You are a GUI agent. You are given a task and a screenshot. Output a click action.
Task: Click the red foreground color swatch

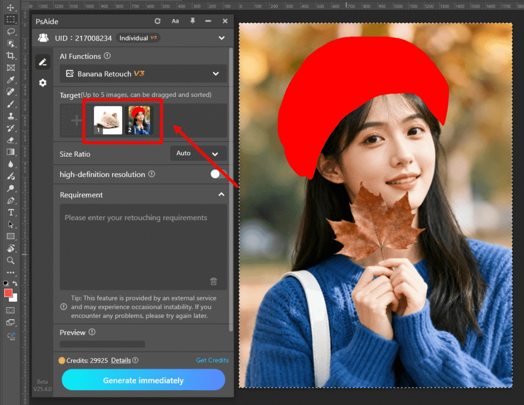click(x=7, y=292)
